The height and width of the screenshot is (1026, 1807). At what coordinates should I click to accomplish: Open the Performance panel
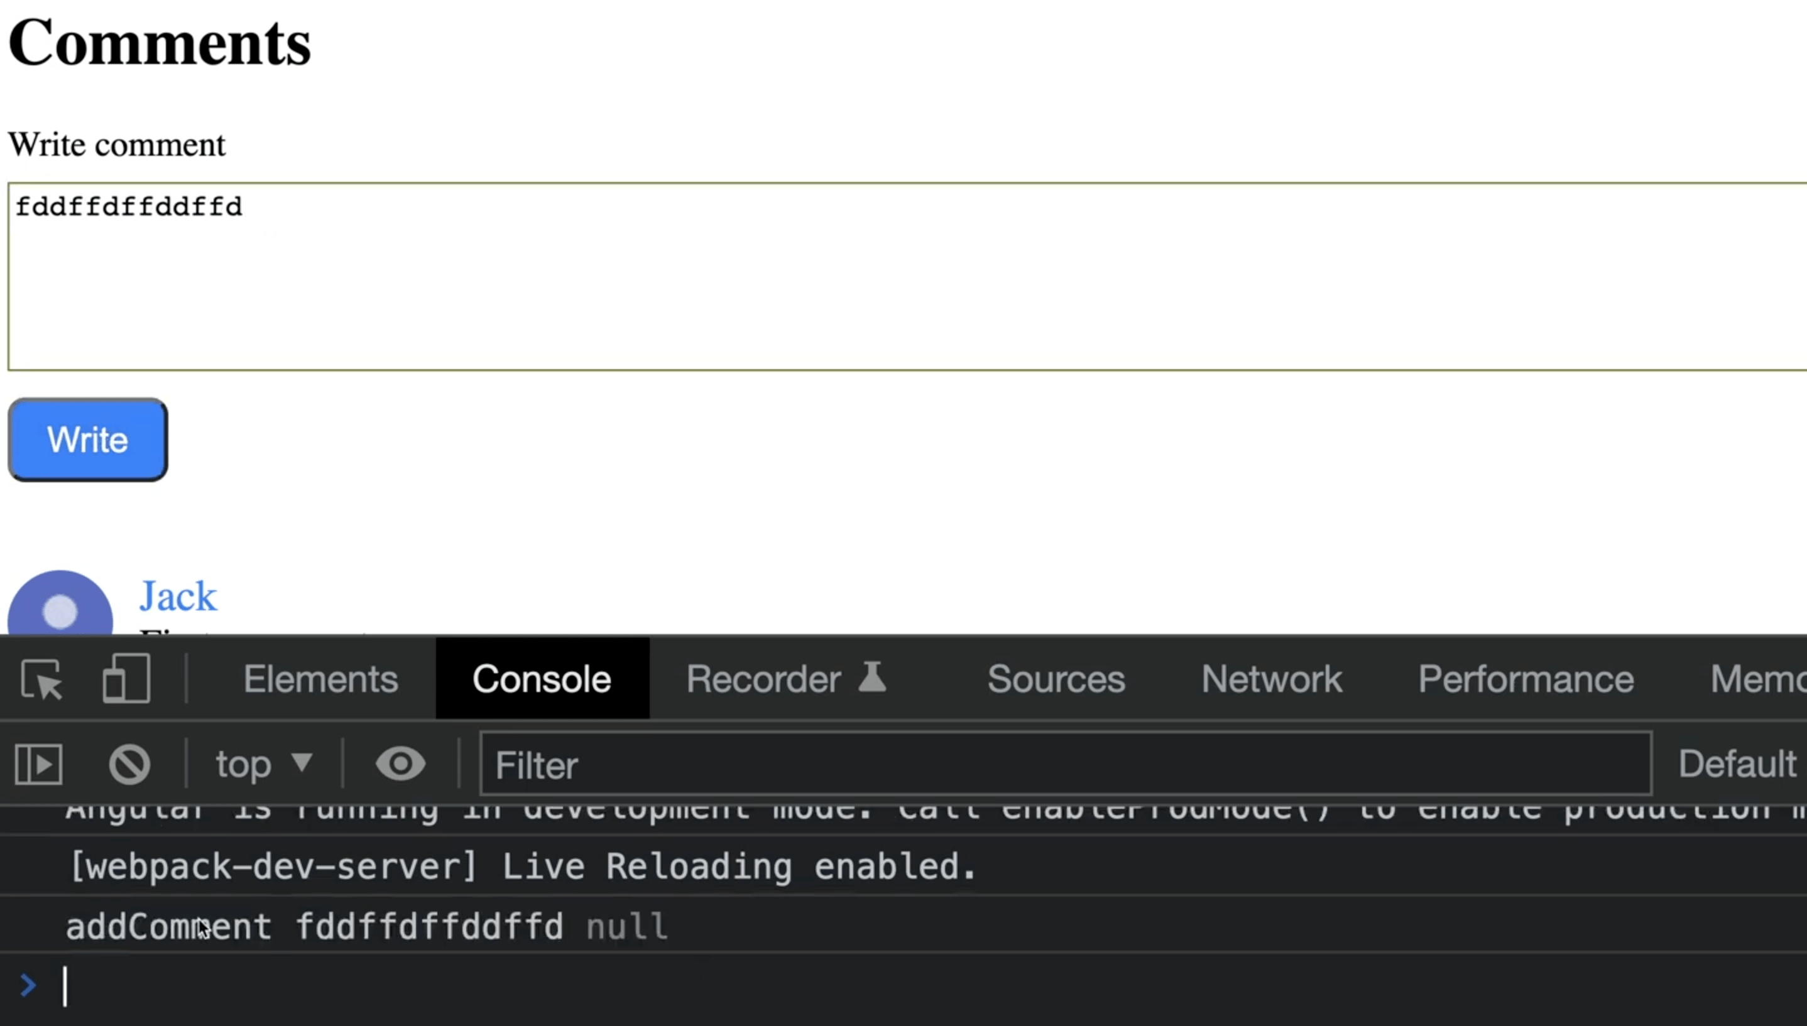point(1525,679)
